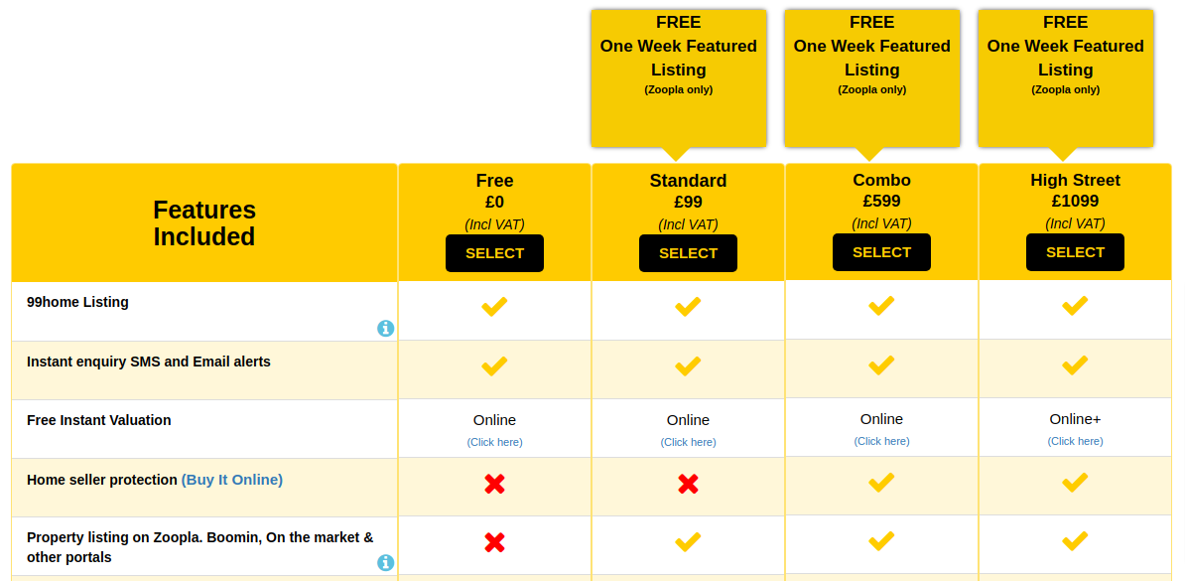Click checkmark for Standard plan Zoopla portals listing
This screenshot has width=1185, height=581.
[x=688, y=541]
